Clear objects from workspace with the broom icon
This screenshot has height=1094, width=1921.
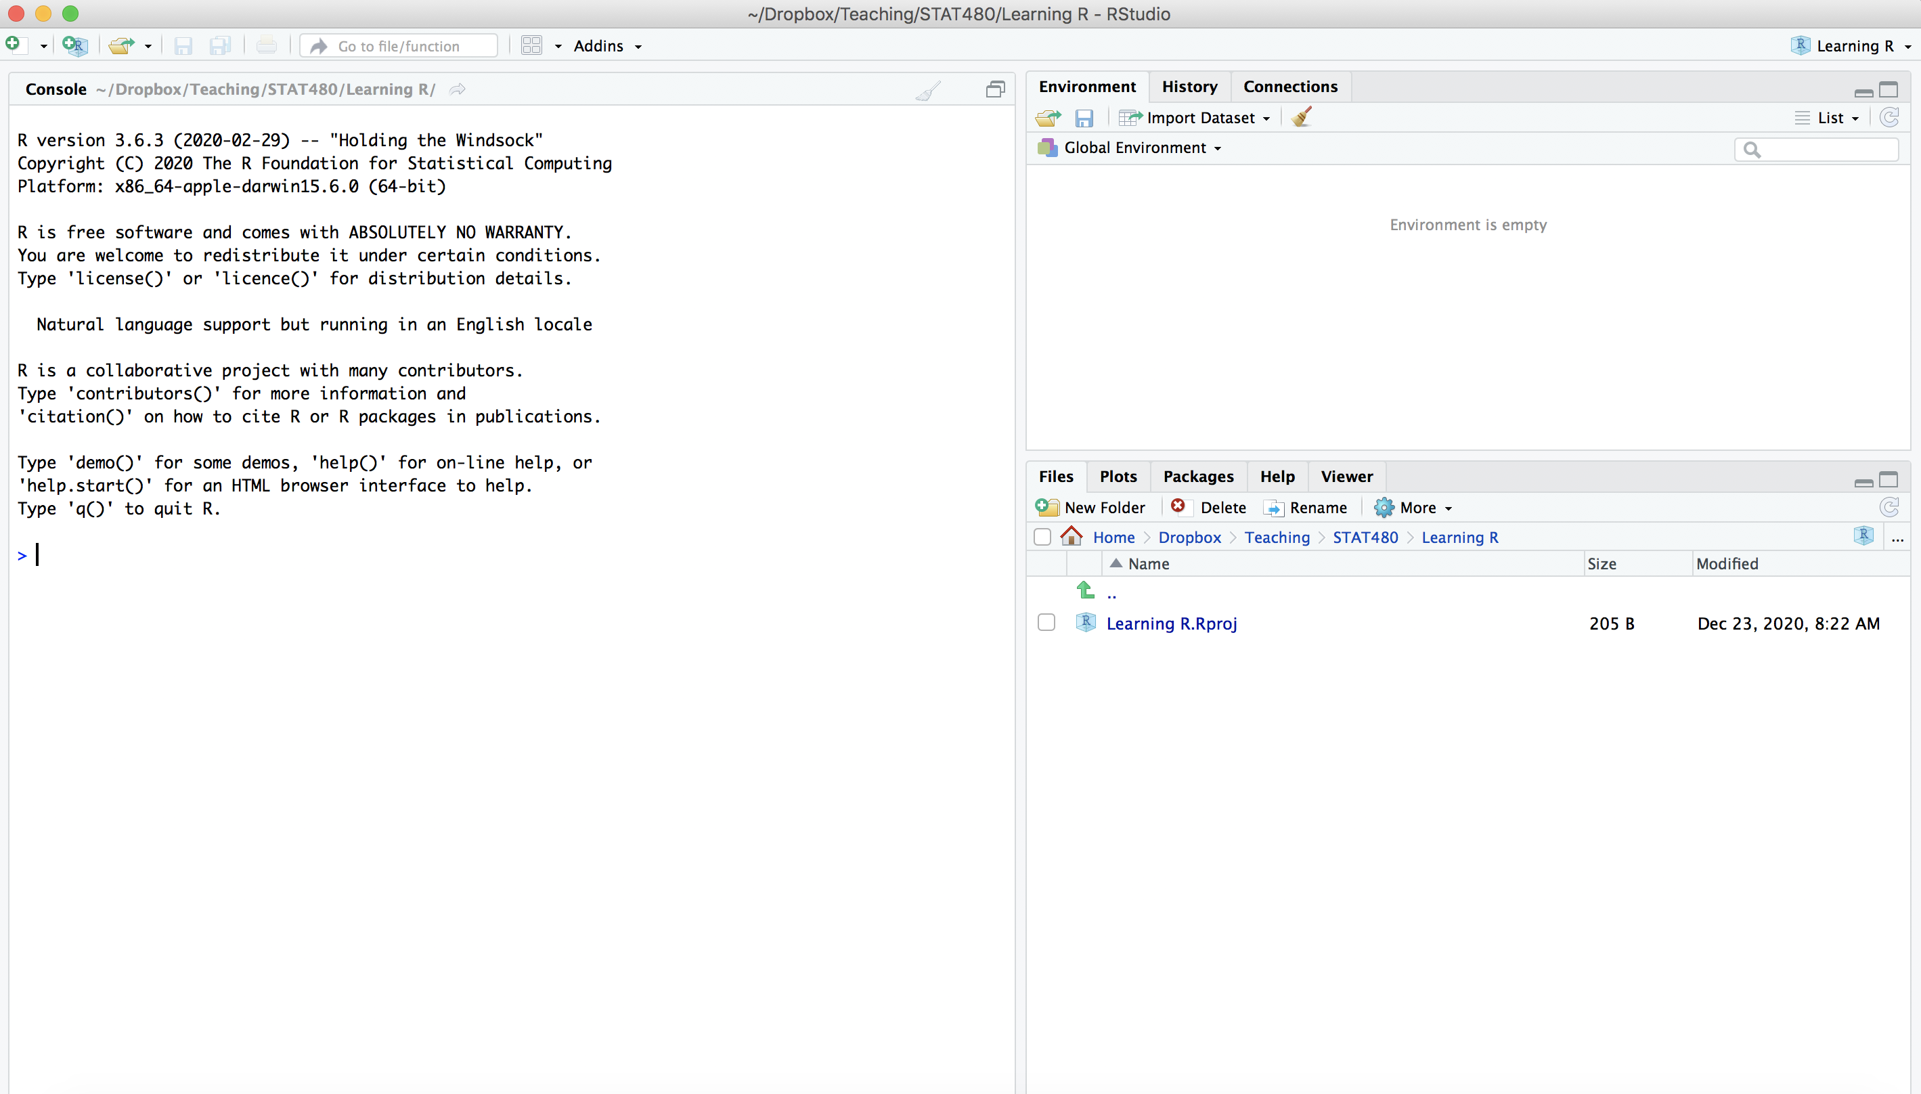coord(1302,116)
